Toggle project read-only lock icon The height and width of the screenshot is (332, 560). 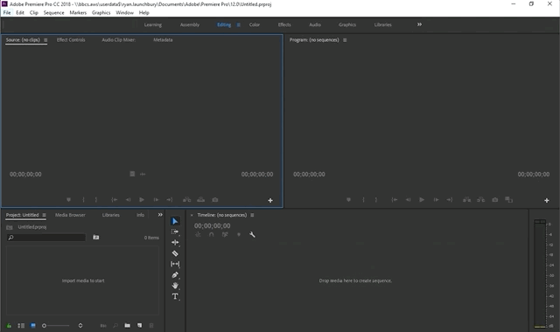[x=9, y=326]
